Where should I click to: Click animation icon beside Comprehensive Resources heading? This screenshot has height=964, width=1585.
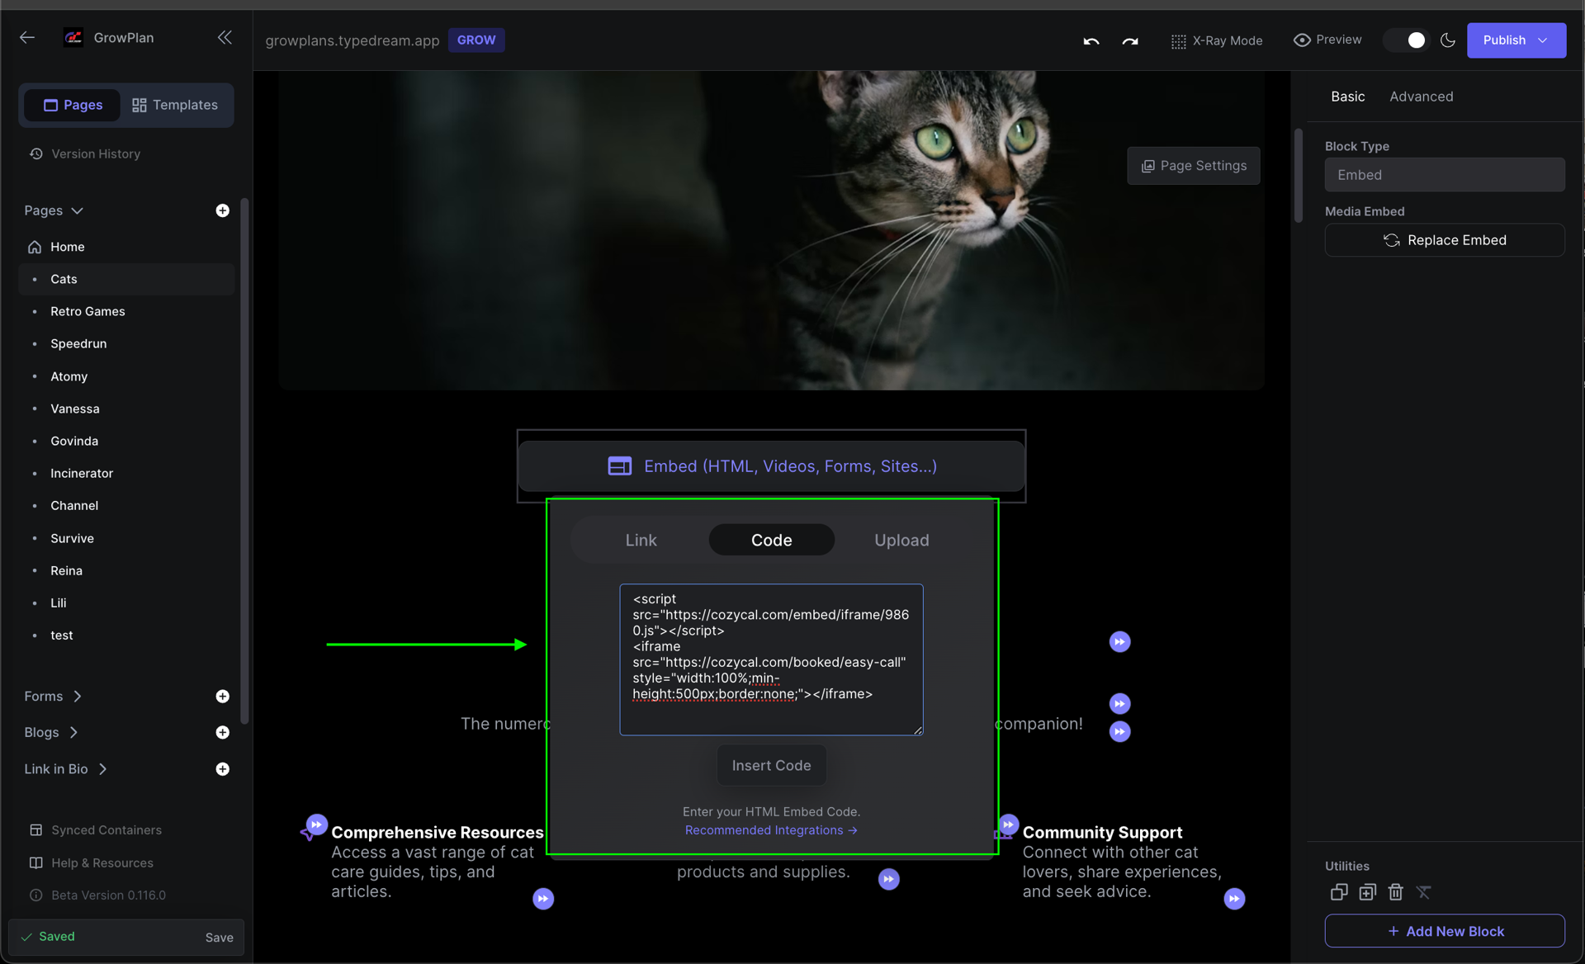click(316, 825)
